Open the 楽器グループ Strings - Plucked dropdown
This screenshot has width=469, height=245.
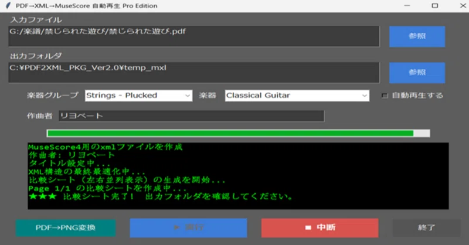point(138,96)
